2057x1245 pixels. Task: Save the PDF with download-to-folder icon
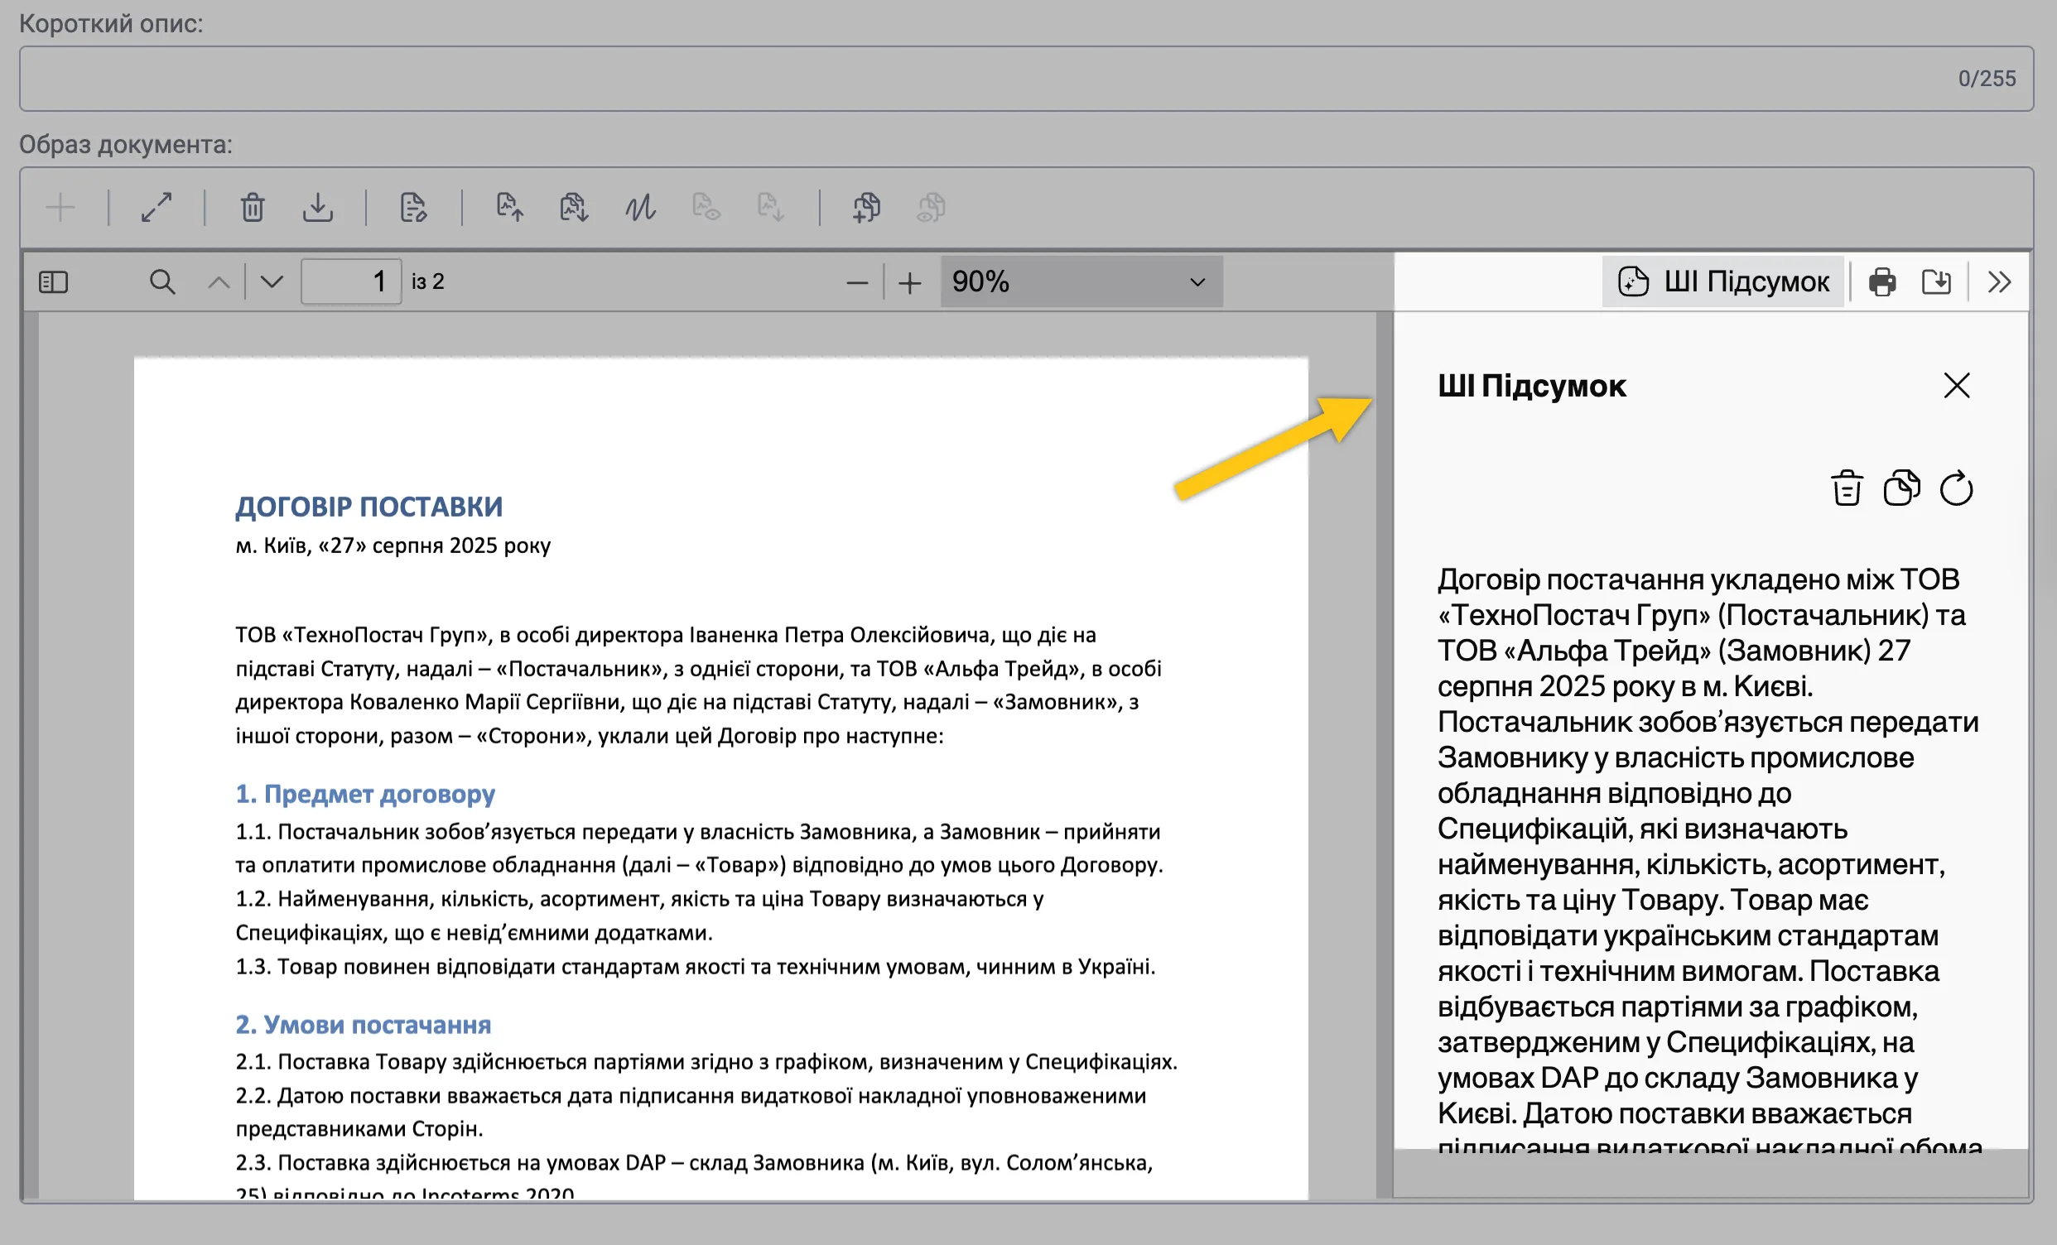point(1937,282)
